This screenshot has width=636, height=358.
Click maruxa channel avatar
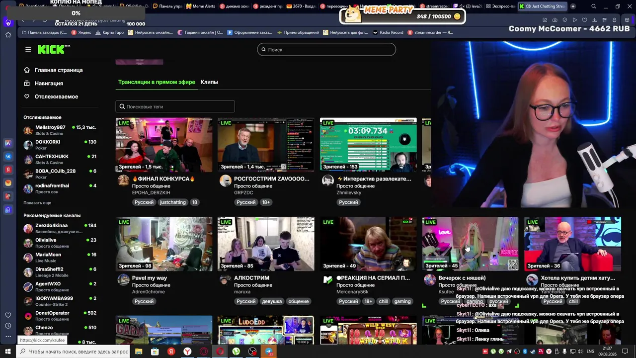pos(226,280)
